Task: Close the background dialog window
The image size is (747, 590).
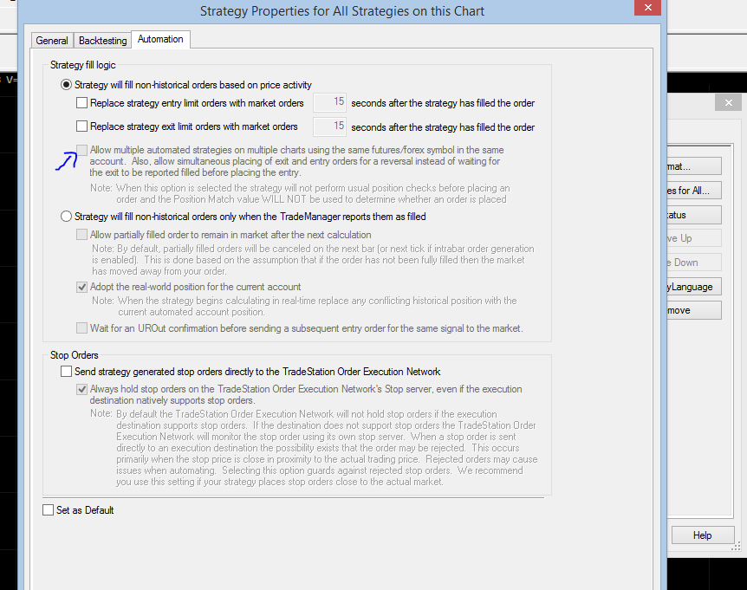Action: [x=729, y=102]
